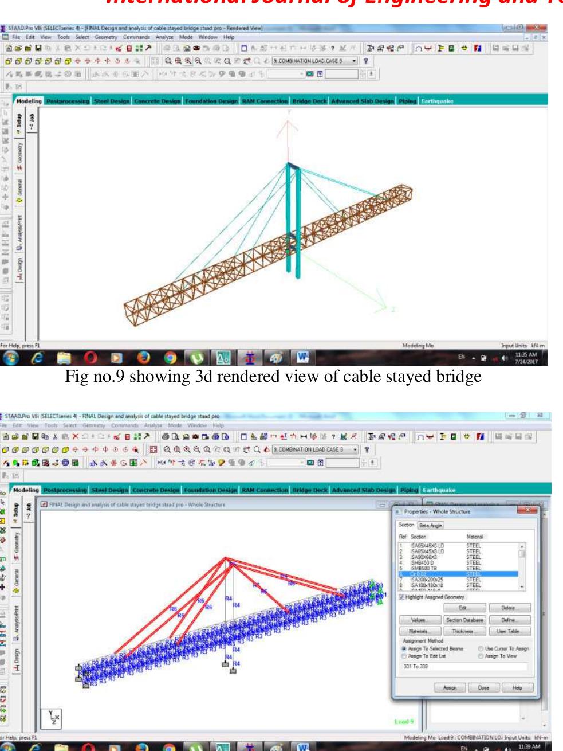The height and width of the screenshot is (751, 563).
Task: Click Thickness button in Properties dialog
Action: 464,631
